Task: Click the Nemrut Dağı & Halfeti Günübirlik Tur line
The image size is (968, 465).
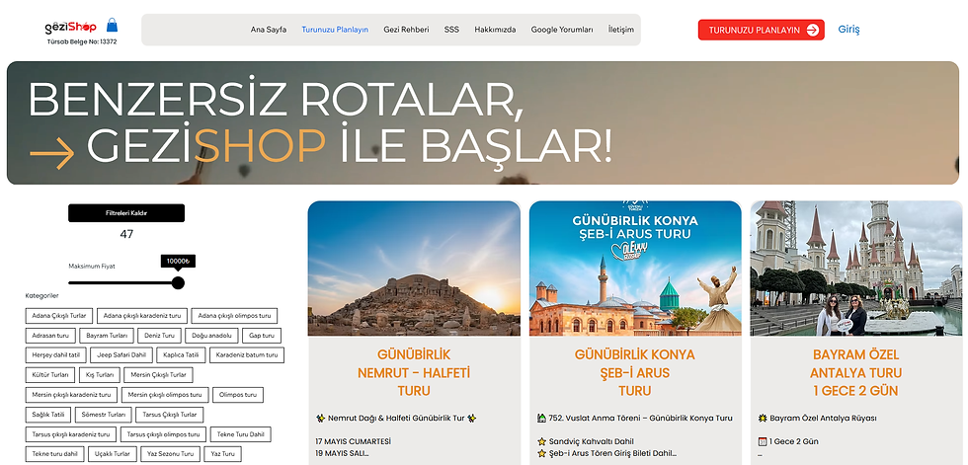Action: pyautogui.click(x=396, y=419)
